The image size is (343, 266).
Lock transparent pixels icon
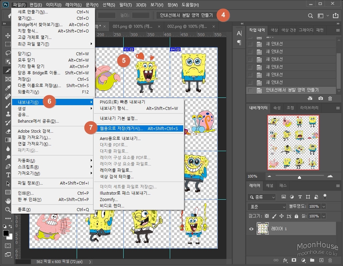[267, 216]
